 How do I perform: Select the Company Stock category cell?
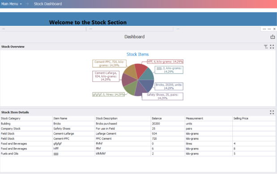[26, 129]
